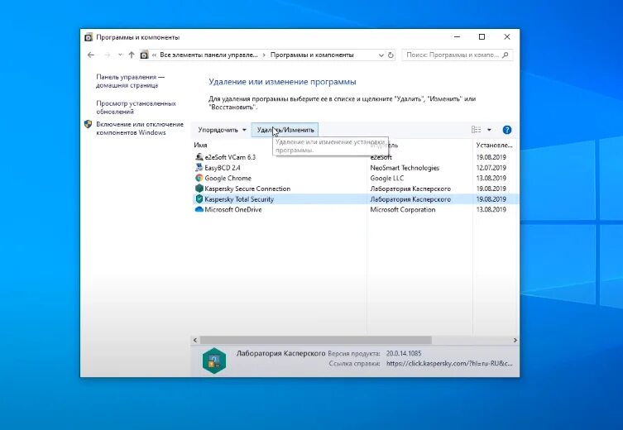
Task: Select the Microsoft OneDrive cloud icon
Action: [x=199, y=210]
